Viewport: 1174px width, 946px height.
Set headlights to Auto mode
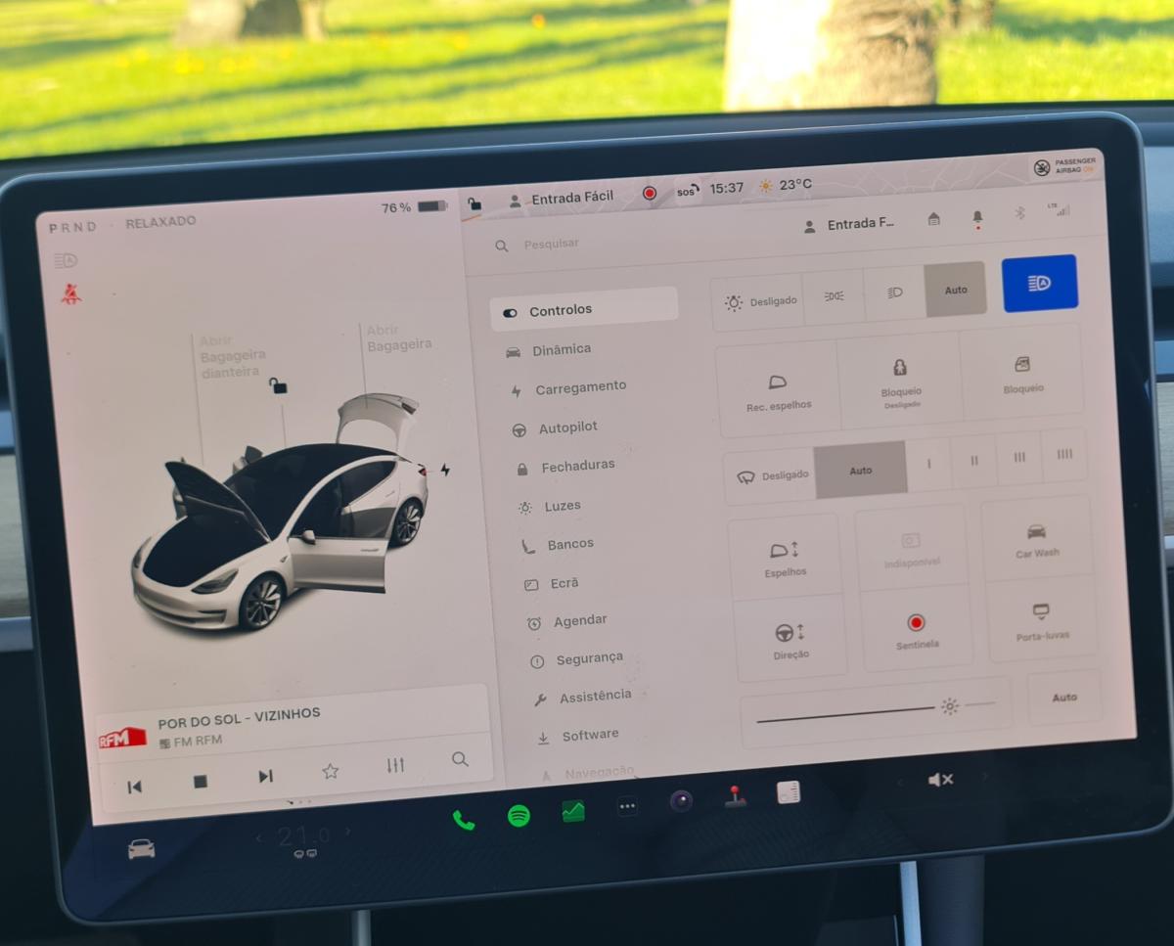[x=956, y=290]
